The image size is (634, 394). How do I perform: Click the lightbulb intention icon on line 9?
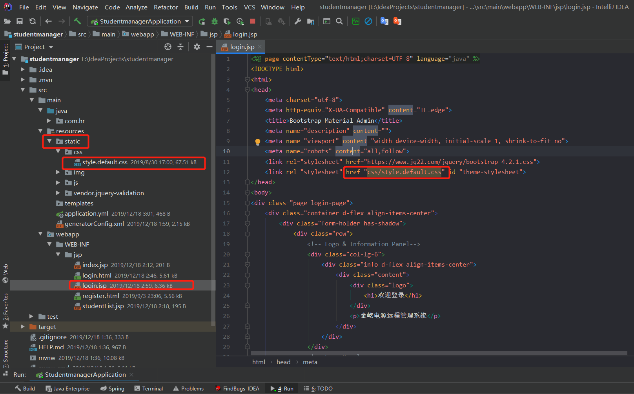[x=258, y=142]
